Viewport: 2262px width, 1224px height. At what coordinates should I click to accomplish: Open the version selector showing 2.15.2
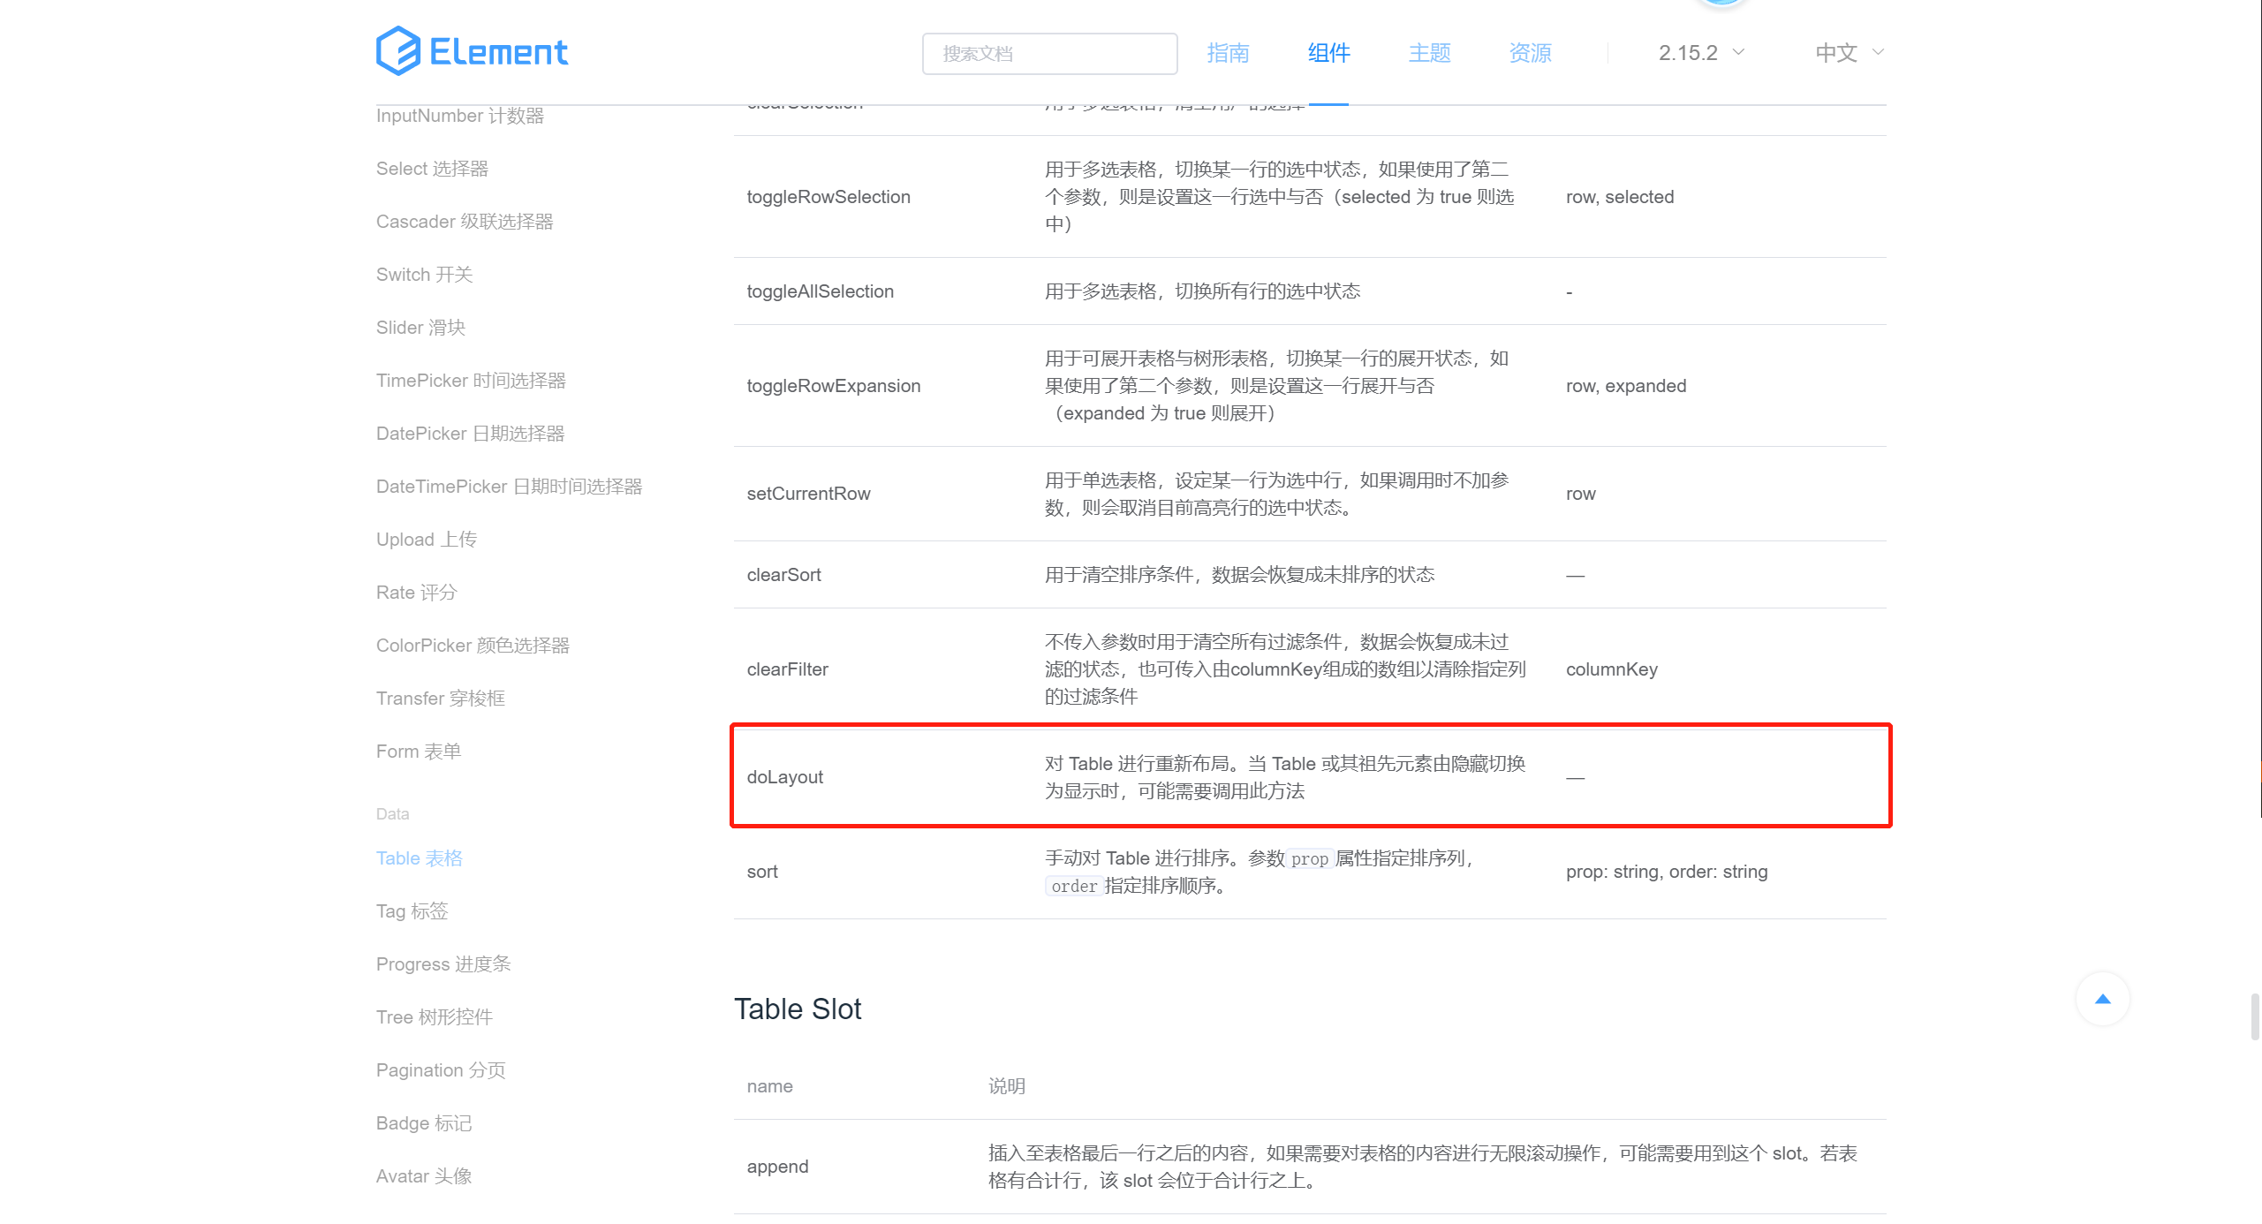(x=1689, y=53)
